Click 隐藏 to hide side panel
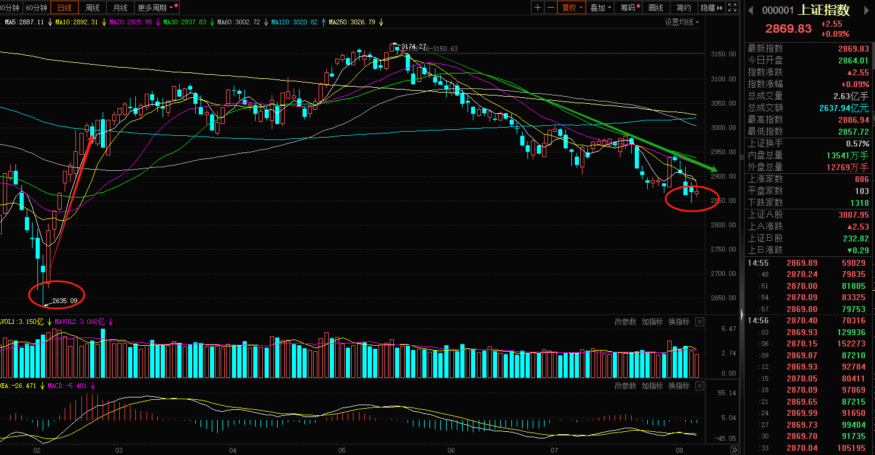The height and width of the screenshot is (455, 875). (x=711, y=8)
